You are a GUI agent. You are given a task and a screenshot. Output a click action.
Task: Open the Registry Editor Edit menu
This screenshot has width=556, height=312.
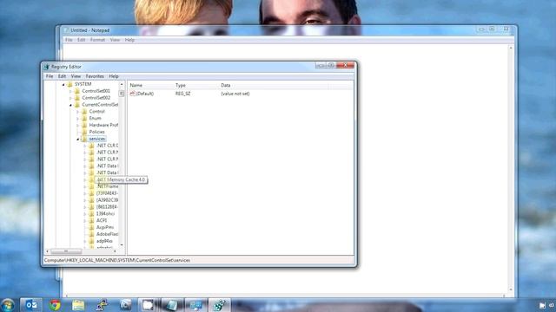[x=62, y=76]
